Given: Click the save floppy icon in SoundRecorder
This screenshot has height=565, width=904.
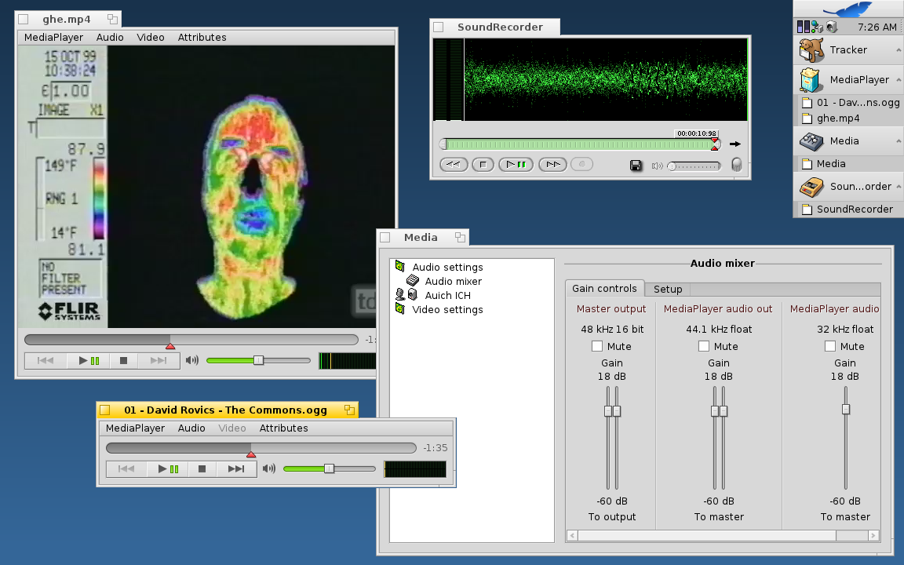Looking at the screenshot, I should (x=636, y=166).
